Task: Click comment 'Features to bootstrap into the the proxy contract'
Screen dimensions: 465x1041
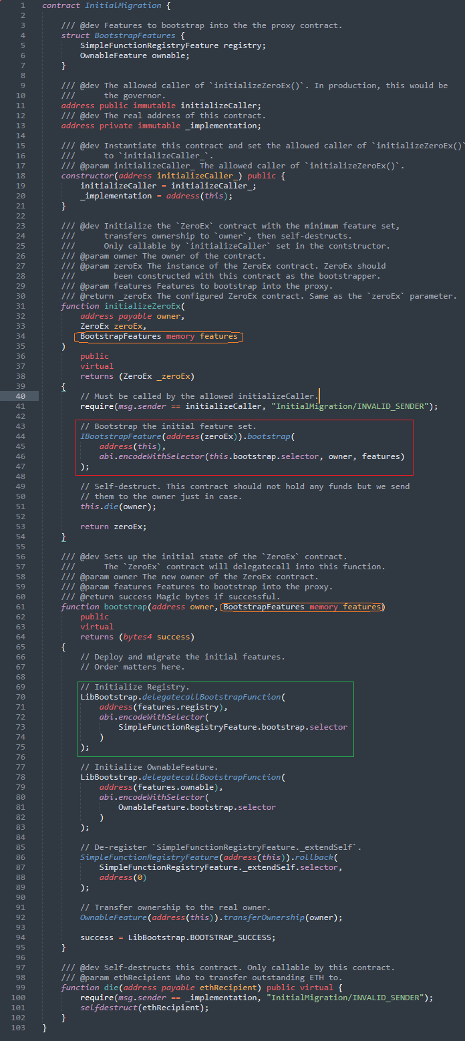Action: [x=223, y=25]
